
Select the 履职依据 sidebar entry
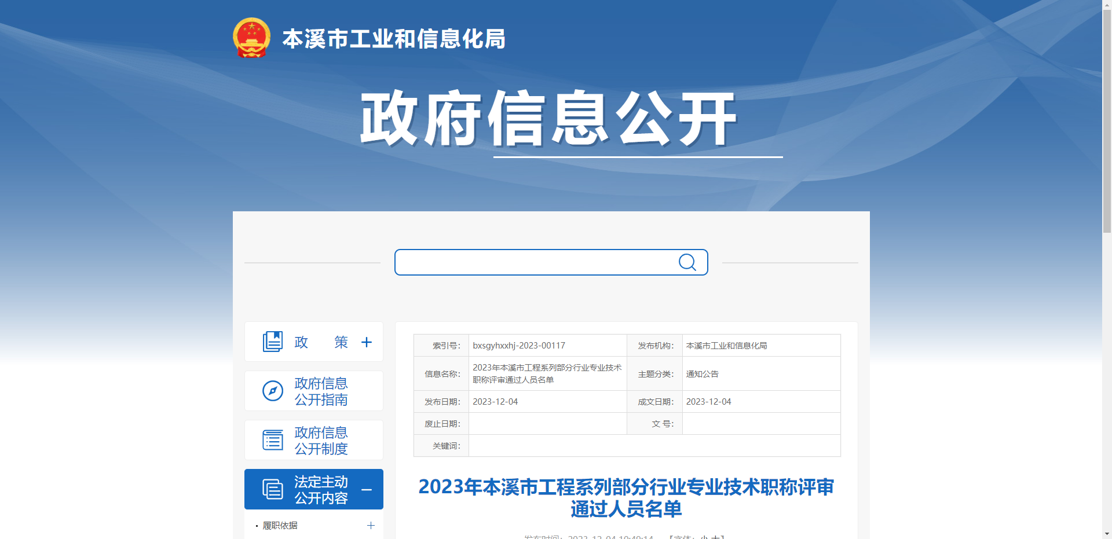click(x=280, y=525)
